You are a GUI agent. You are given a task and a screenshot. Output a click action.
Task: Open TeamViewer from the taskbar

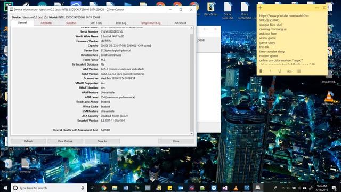tap(214, 188)
